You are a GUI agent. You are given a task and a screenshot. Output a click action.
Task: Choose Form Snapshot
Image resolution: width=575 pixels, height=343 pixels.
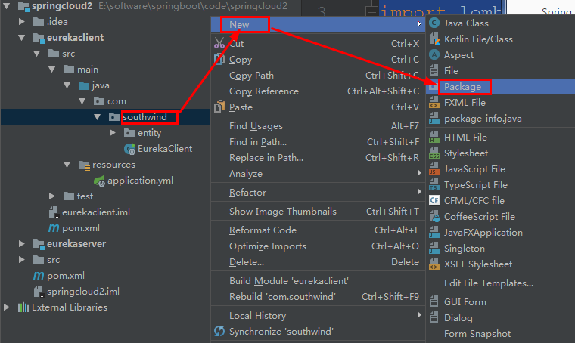[500, 333]
